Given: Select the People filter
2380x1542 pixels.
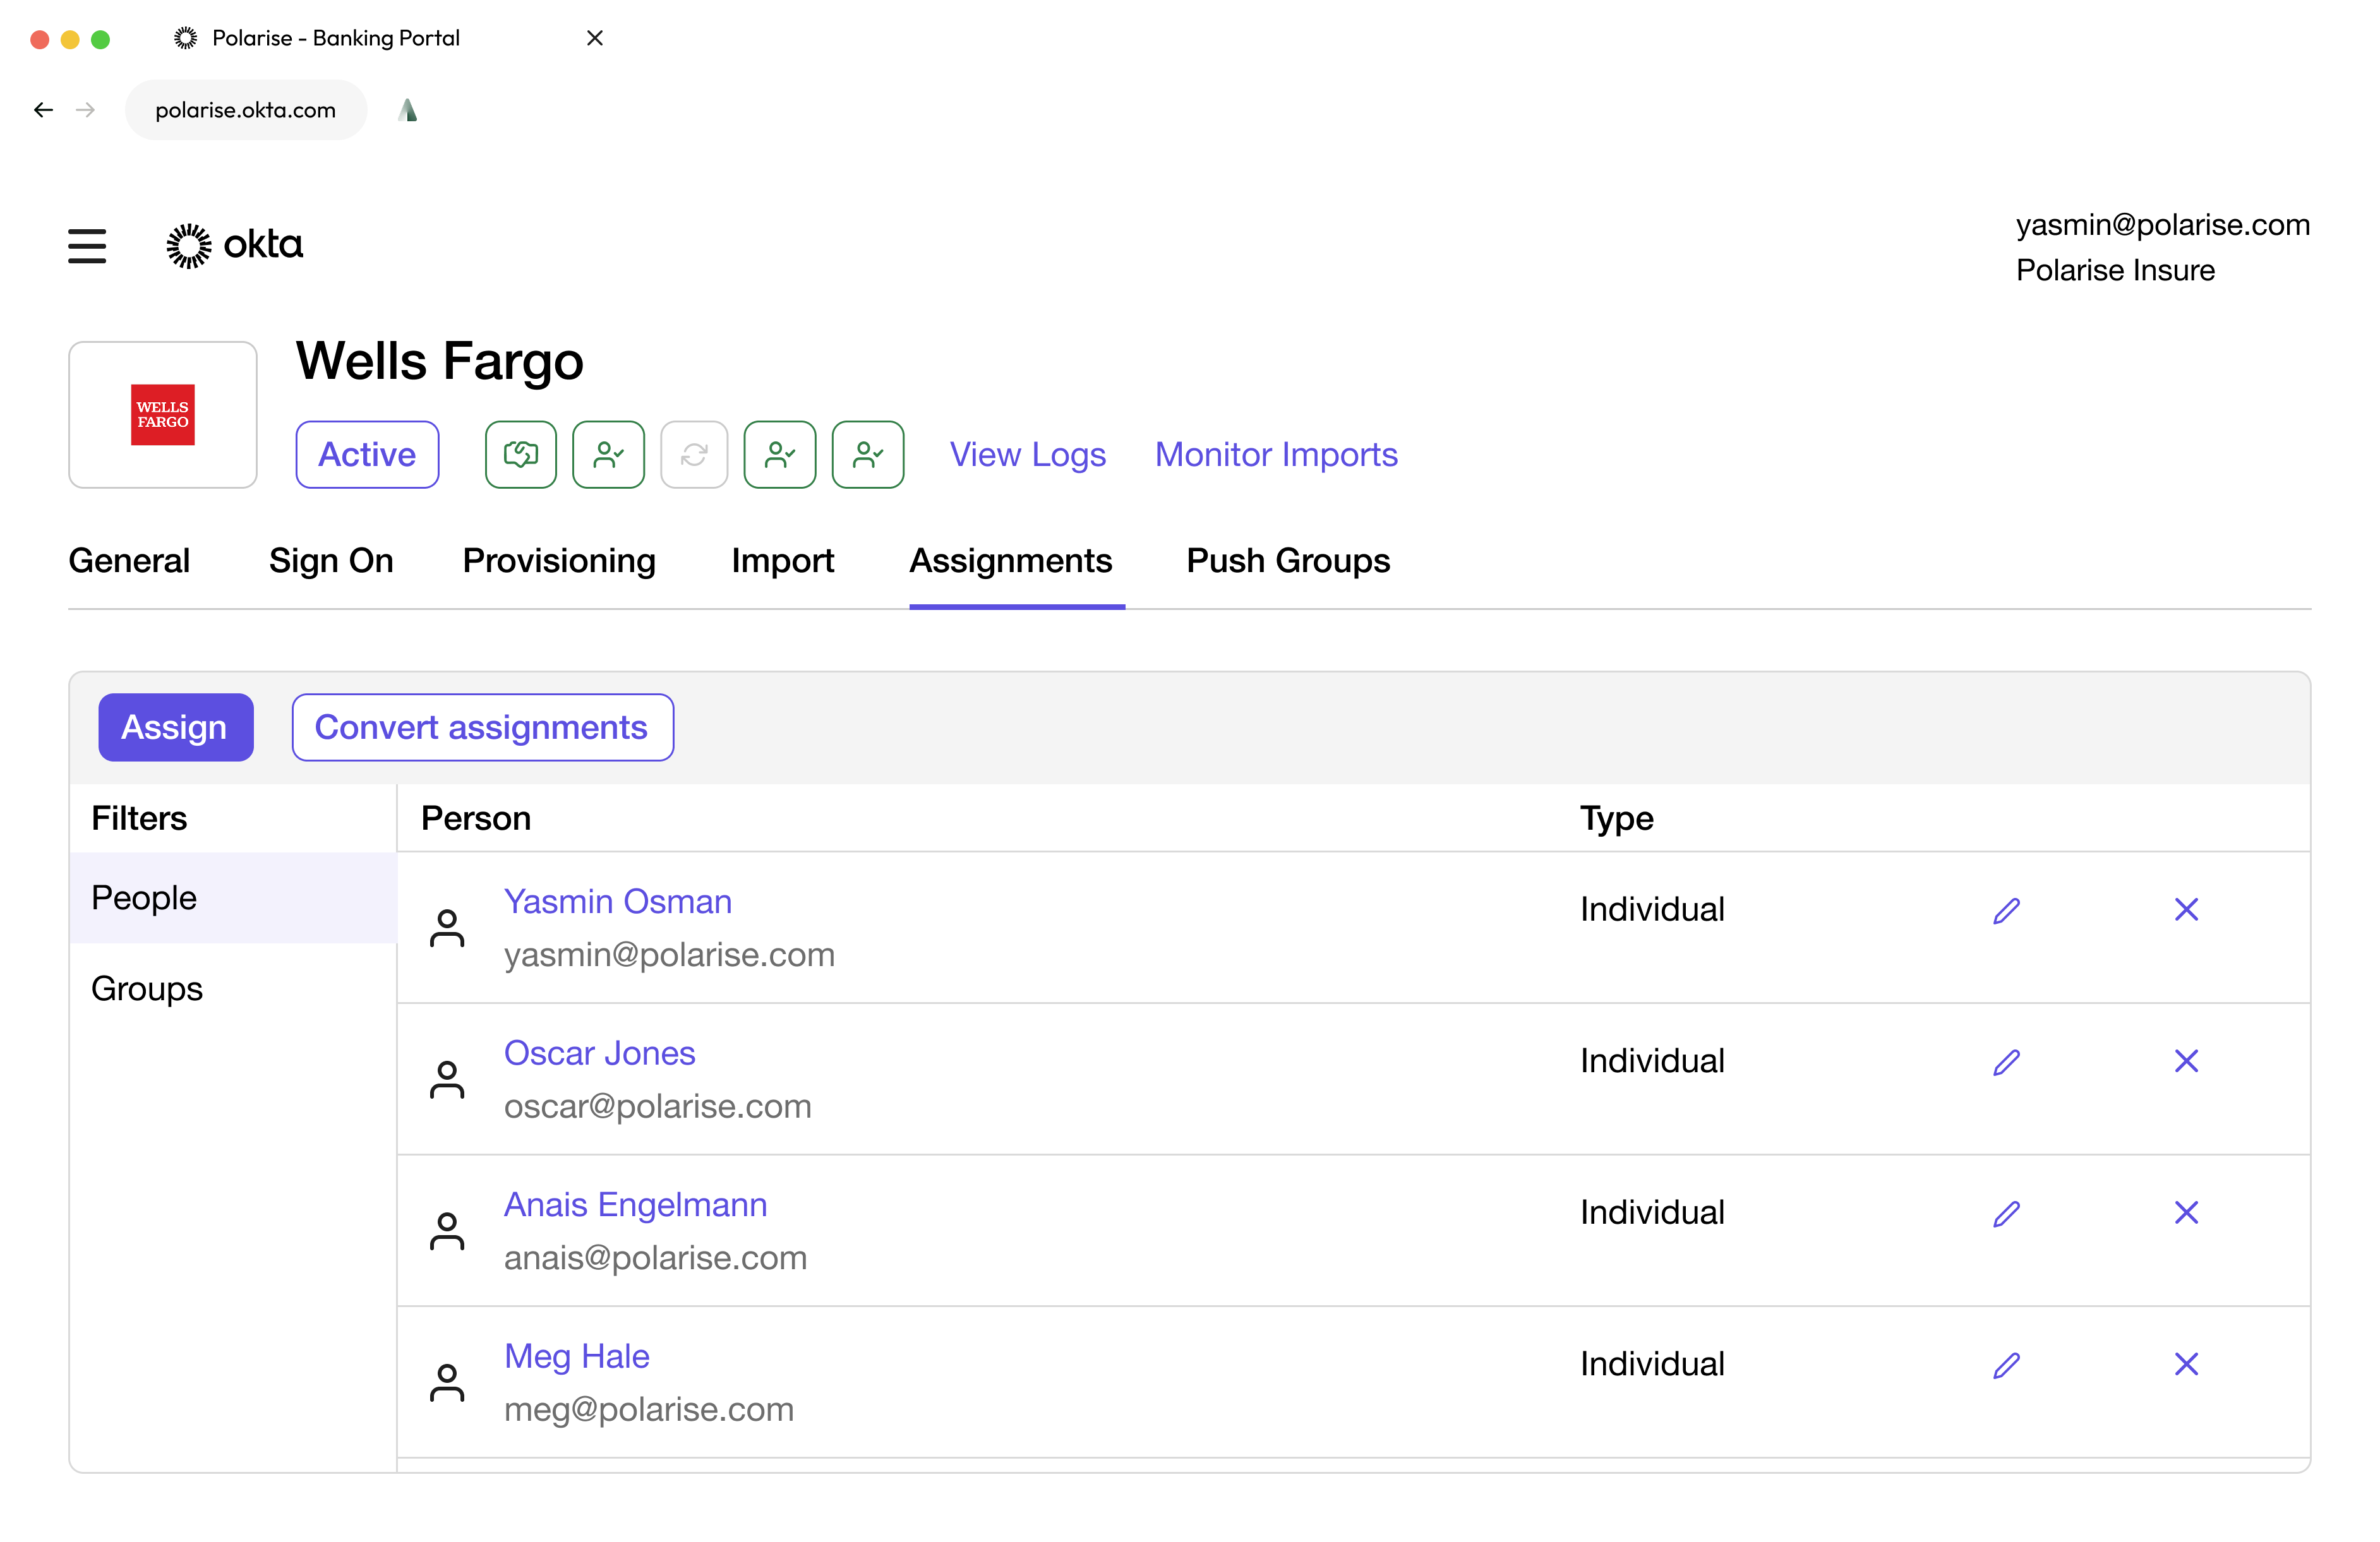Looking at the screenshot, I should click(x=233, y=898).
